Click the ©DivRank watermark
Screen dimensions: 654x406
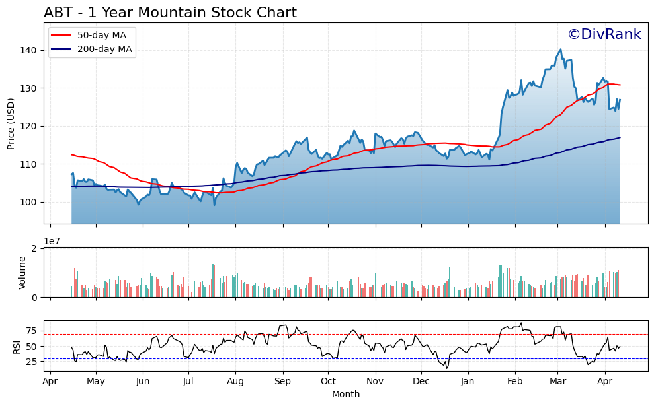[604, 35]
